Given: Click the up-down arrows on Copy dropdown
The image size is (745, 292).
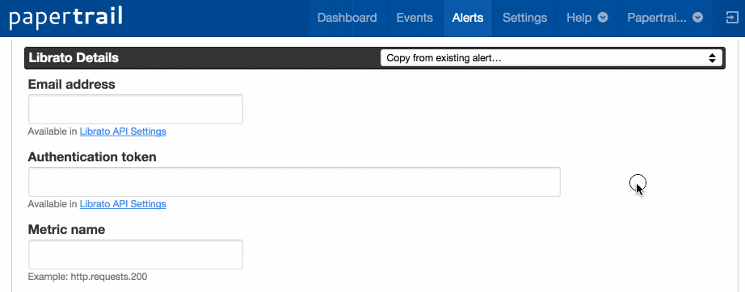Looking at the screenshot, I should point(712,58).
